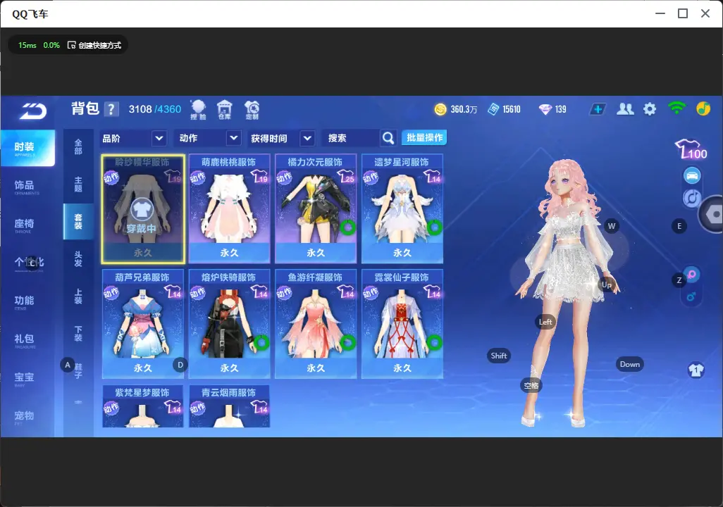The height and width of the screenshot is (507, 723).
Task: Open the 仓库 warehouse icon
Action: (225, 110)
